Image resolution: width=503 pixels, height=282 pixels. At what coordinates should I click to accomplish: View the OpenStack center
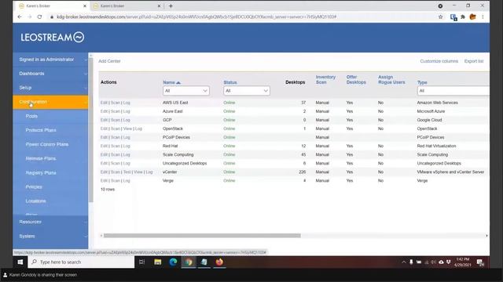[127, 128]
